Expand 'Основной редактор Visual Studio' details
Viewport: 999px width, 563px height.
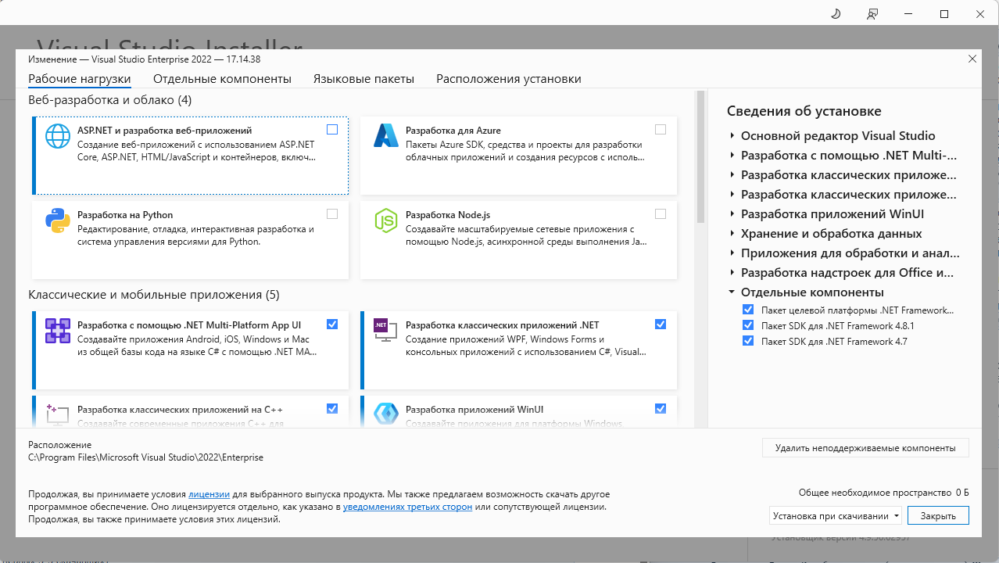click(732, 136)
